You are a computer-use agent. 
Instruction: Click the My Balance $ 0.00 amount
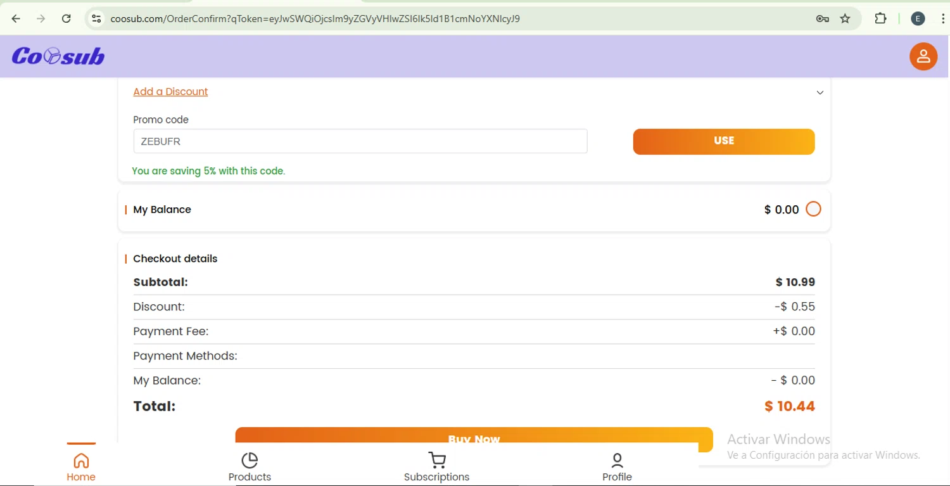point(782,210)
